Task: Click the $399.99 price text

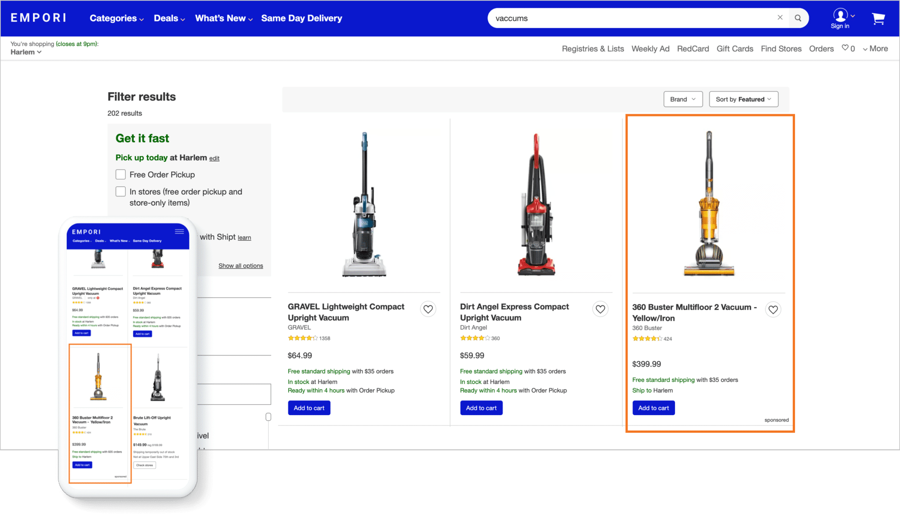Action: pyautogui.click(x=646, y=364)
